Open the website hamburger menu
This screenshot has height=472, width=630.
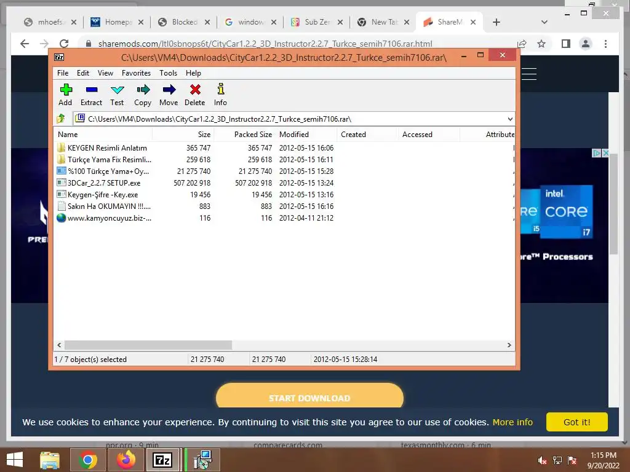[x=528, y=74]
